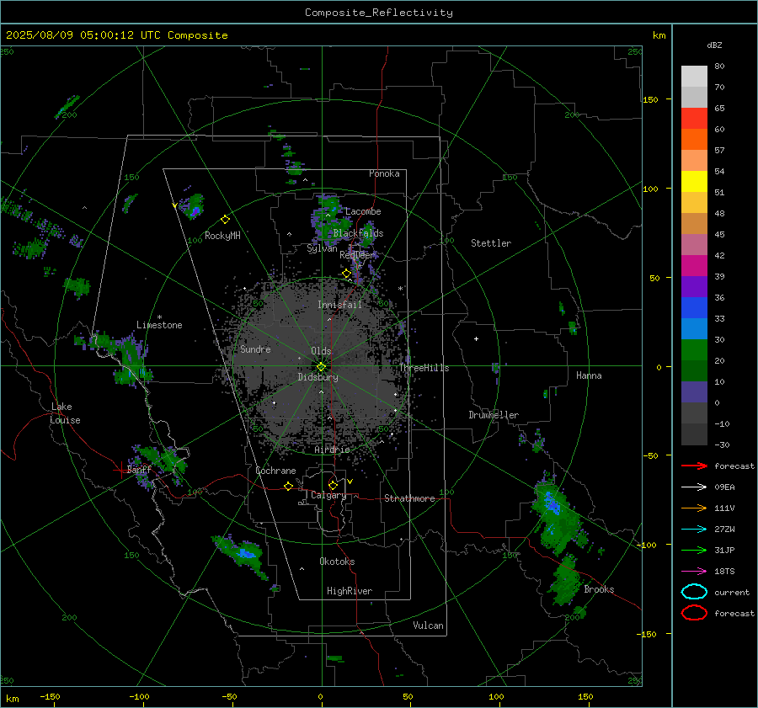Click the Sundre town label

[255, 349]
